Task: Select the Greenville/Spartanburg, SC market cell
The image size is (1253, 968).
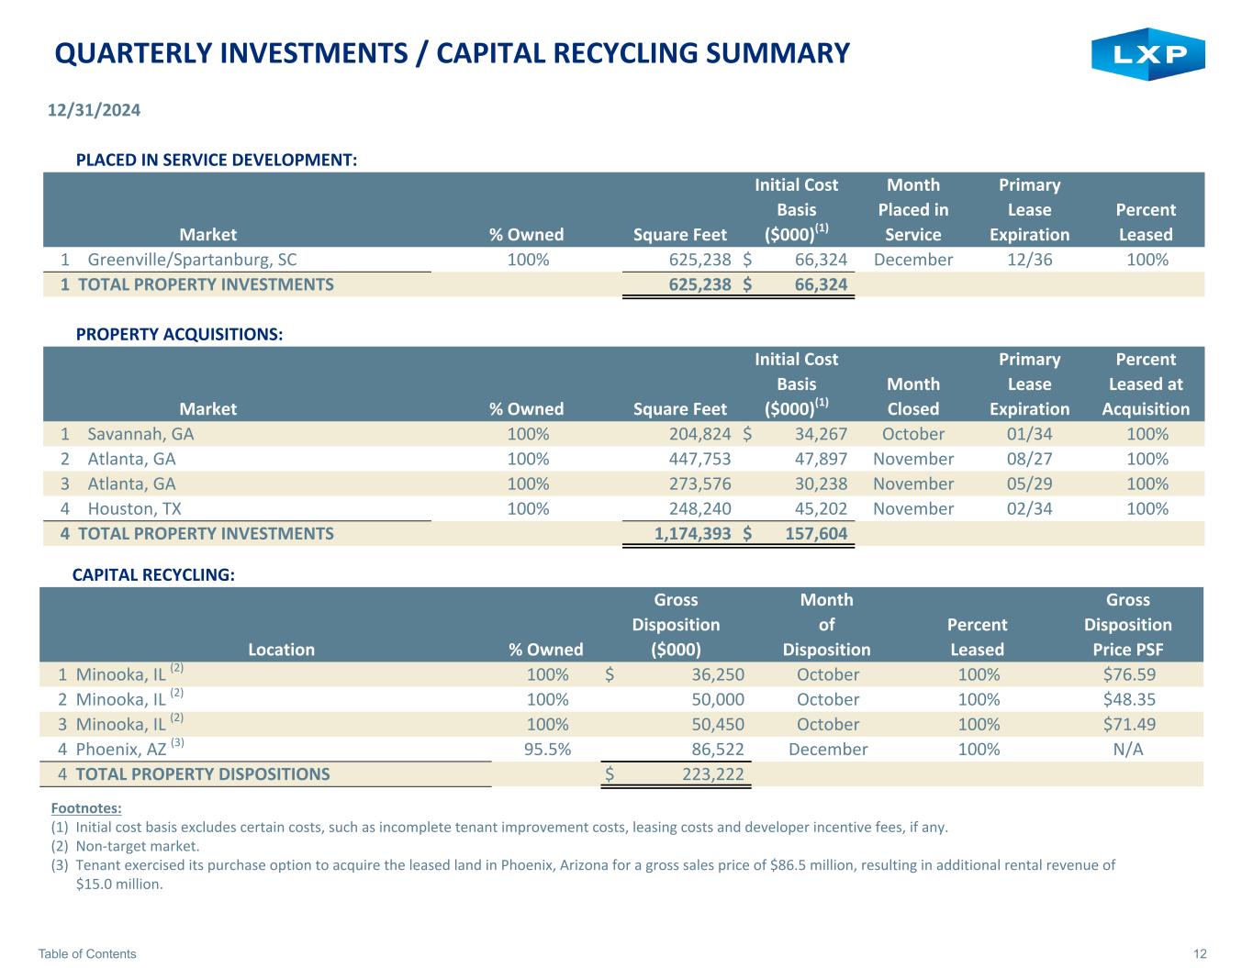Action: coord(192,260)
